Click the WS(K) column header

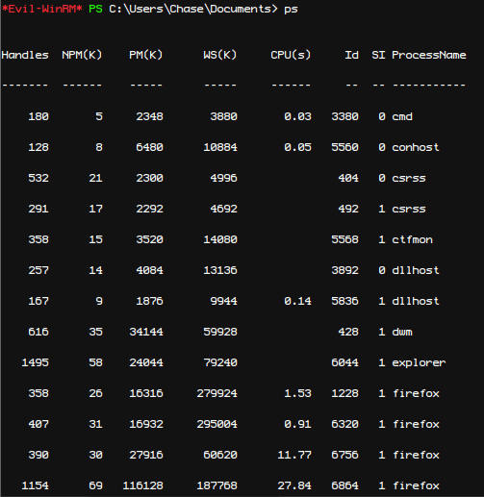220,55
